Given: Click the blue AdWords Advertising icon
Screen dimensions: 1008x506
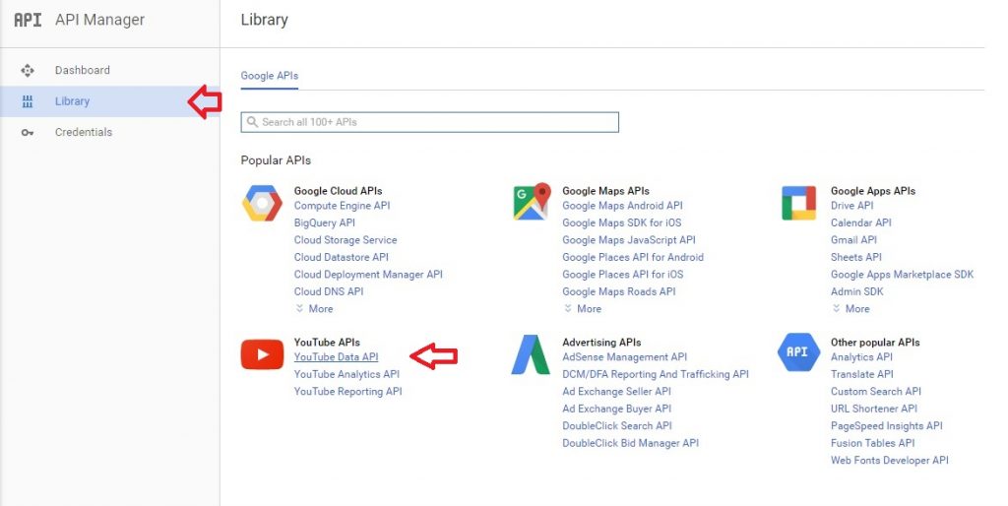Looking at the screenshot, I should click(531, 354).
